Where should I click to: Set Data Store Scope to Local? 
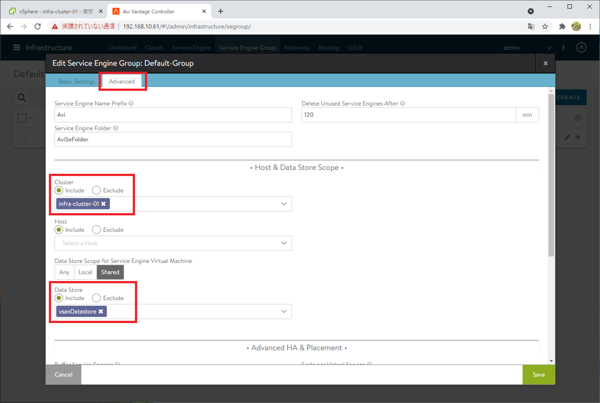pos(85,272)
